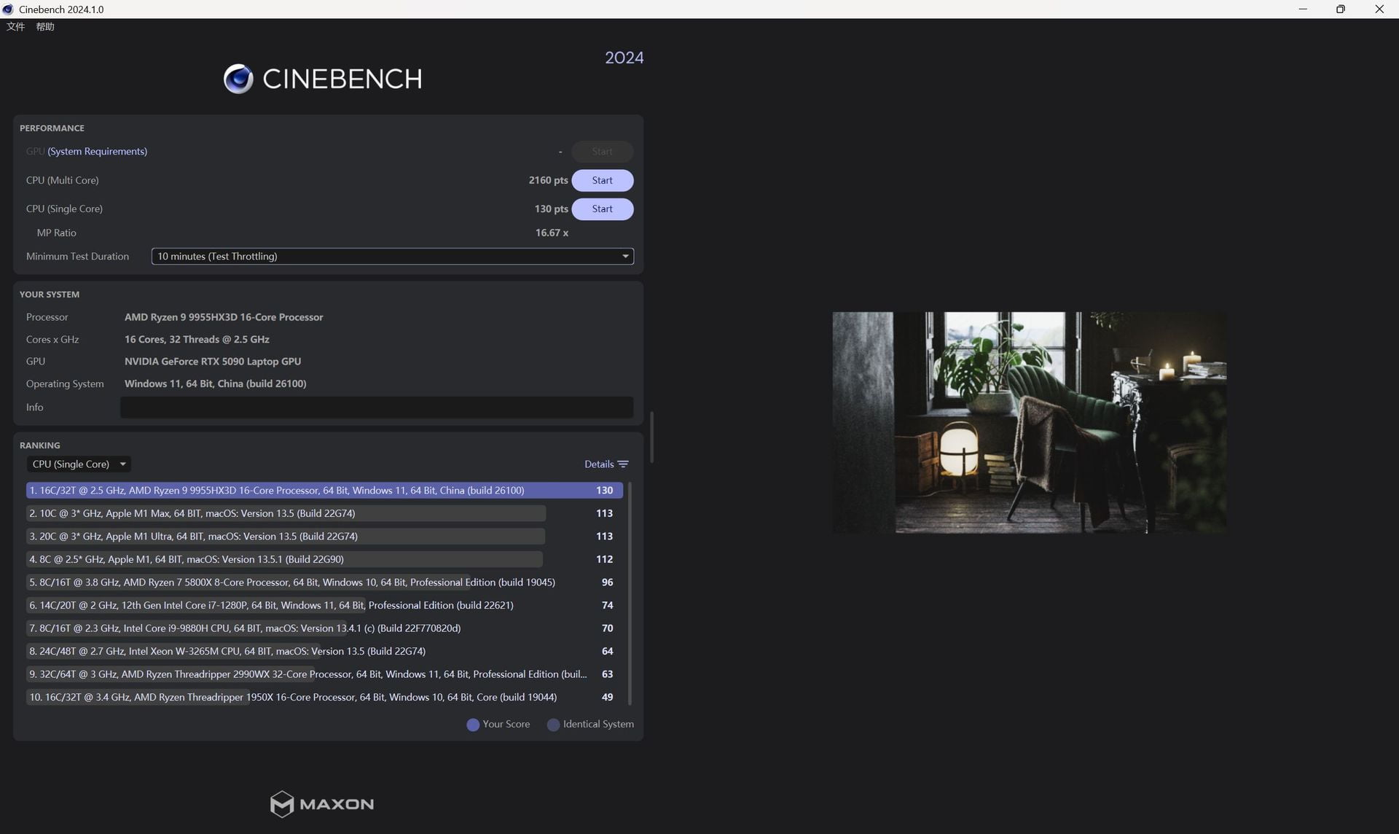Click the ranking list scrollbar
Viewport: 1399px width, 834px height.
pos(630,593)
